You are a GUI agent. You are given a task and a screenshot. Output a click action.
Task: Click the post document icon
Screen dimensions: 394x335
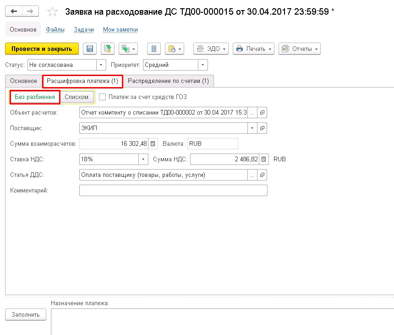click(x=108, y=49)
